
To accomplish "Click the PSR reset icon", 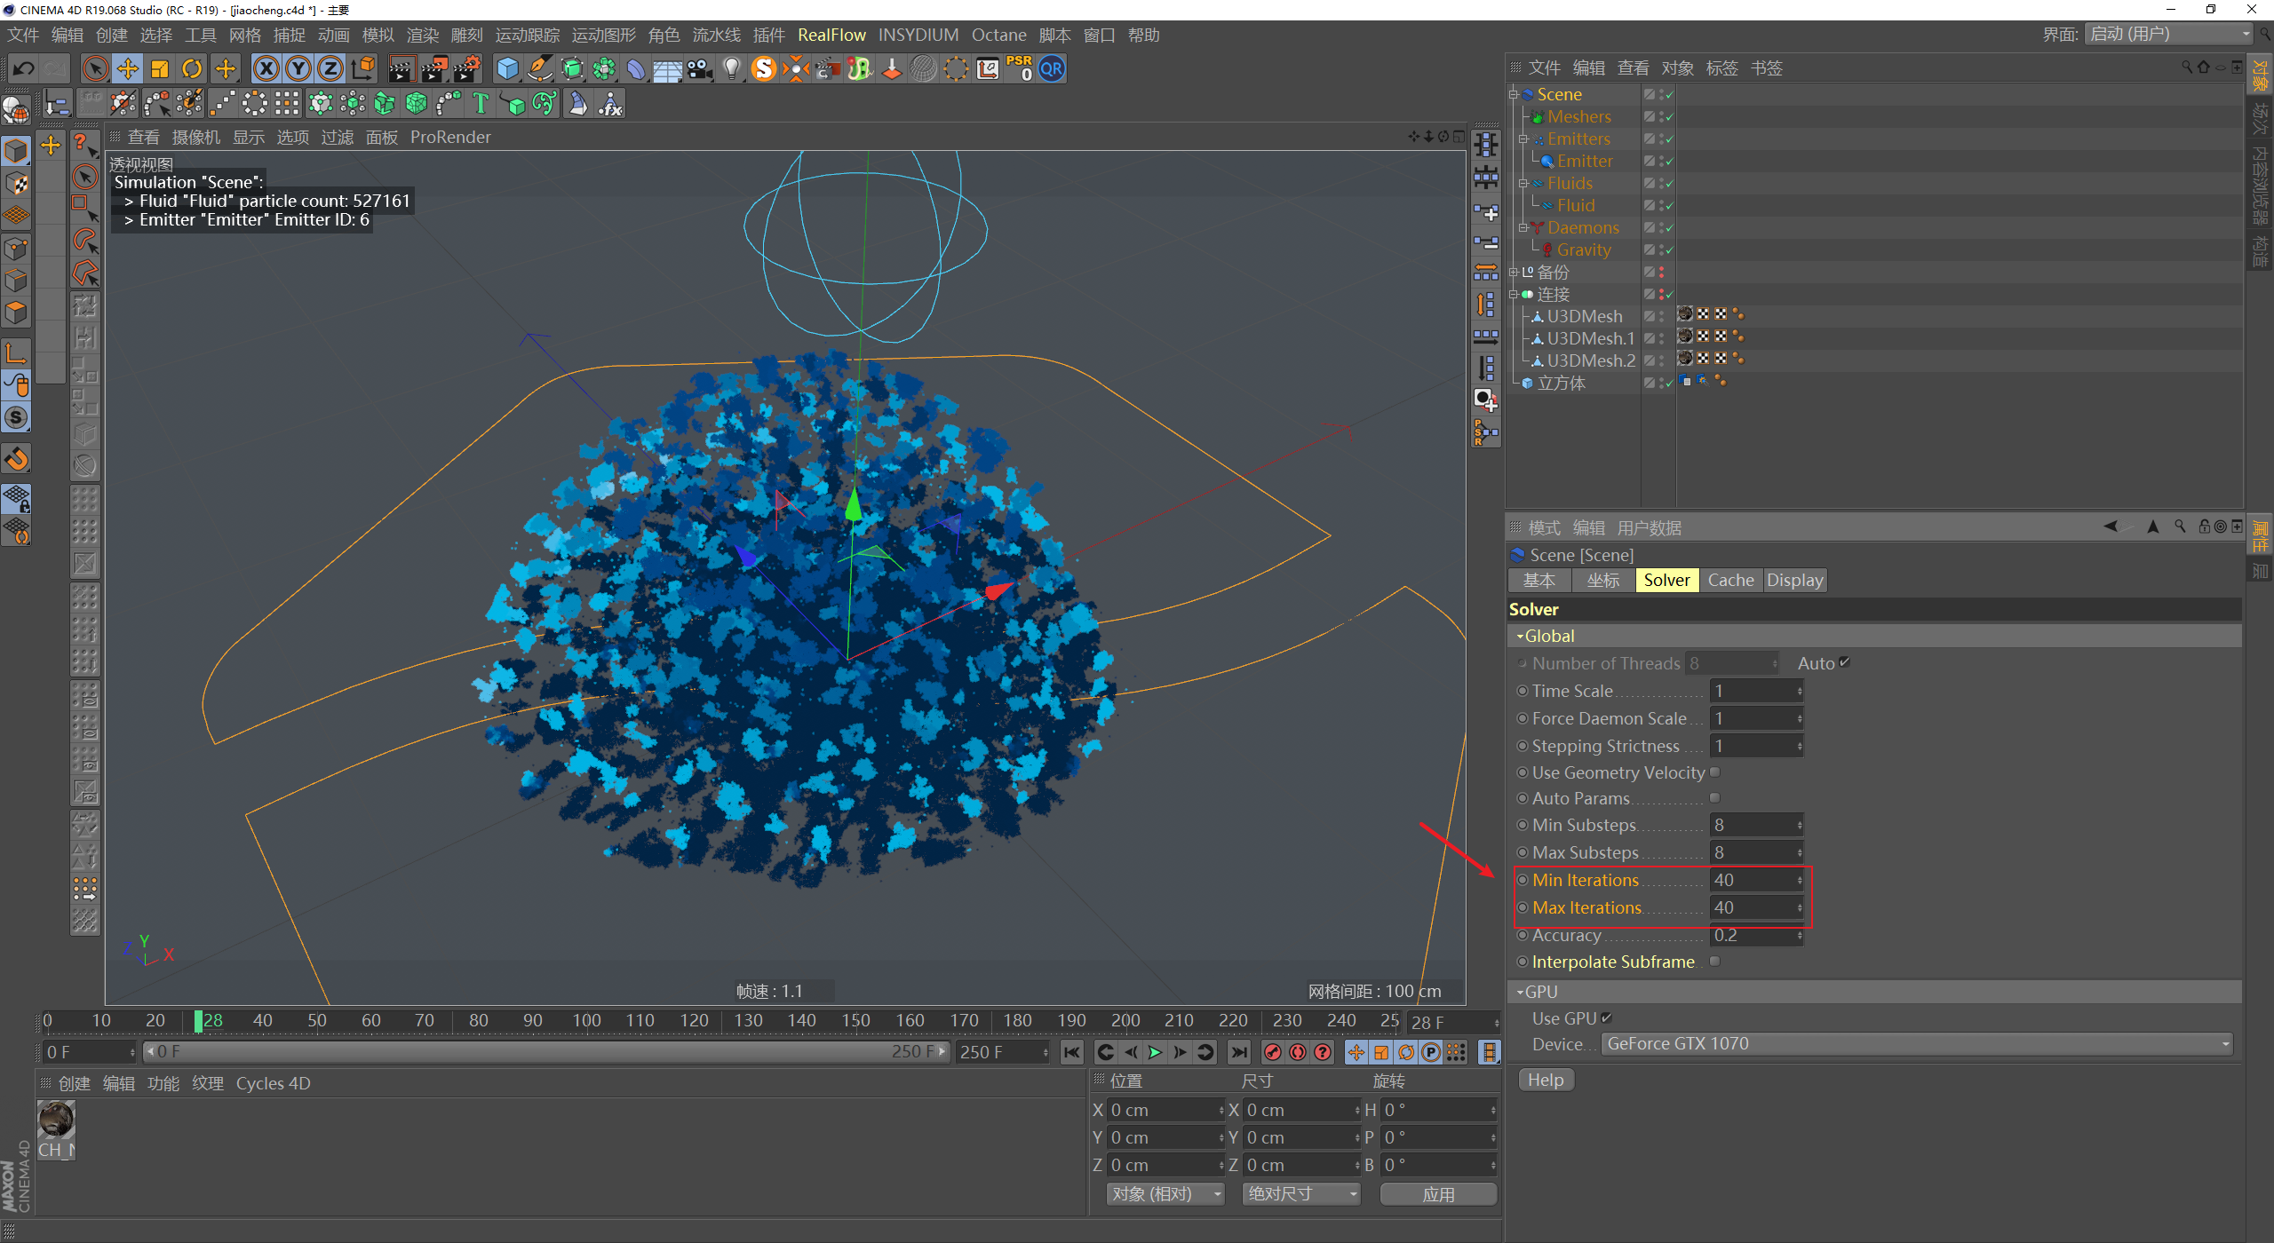I will [1019, 69].
